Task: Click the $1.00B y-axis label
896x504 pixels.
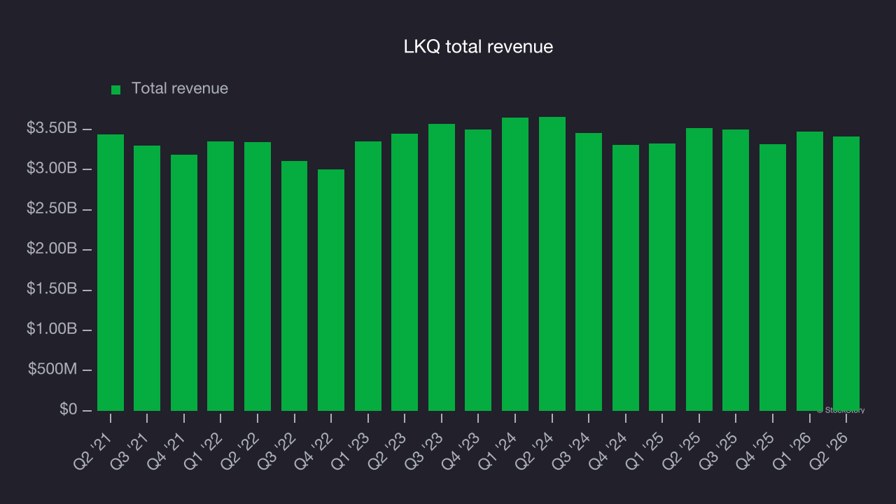Action: pos(52,329)
